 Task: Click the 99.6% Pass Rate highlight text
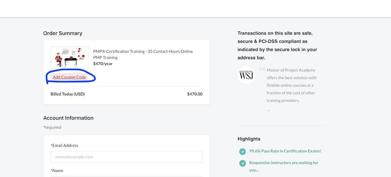(x=285, y=151)
